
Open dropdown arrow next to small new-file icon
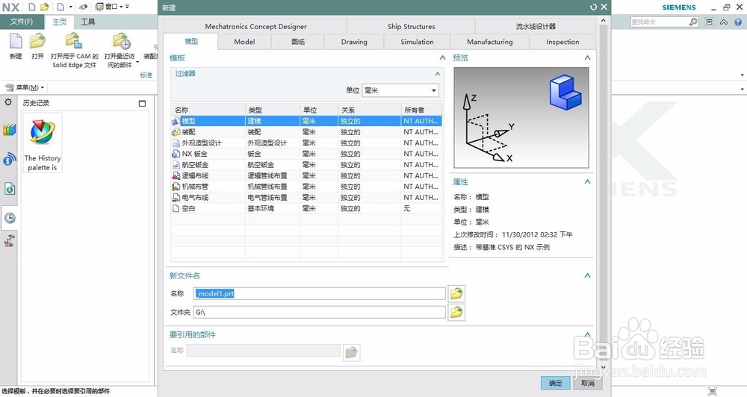70,7
